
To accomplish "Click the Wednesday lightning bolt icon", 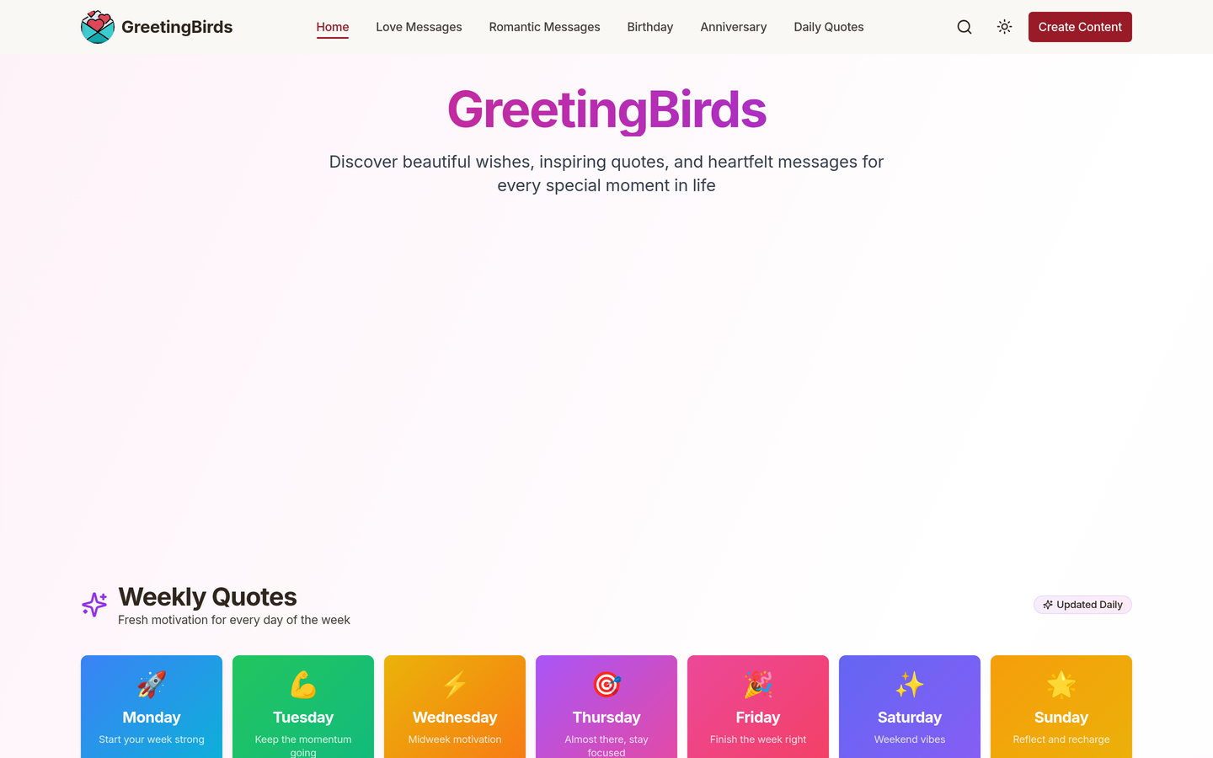I will (x=455, y=685).
